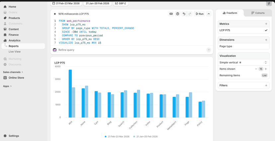Switch to the Freeform tab
Viewport: 275px width, 141px height.
pos(229,13)
